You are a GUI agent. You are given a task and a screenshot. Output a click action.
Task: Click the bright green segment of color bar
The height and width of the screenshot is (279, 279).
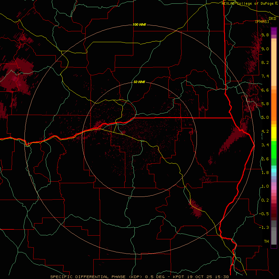(x=274, y=150)
